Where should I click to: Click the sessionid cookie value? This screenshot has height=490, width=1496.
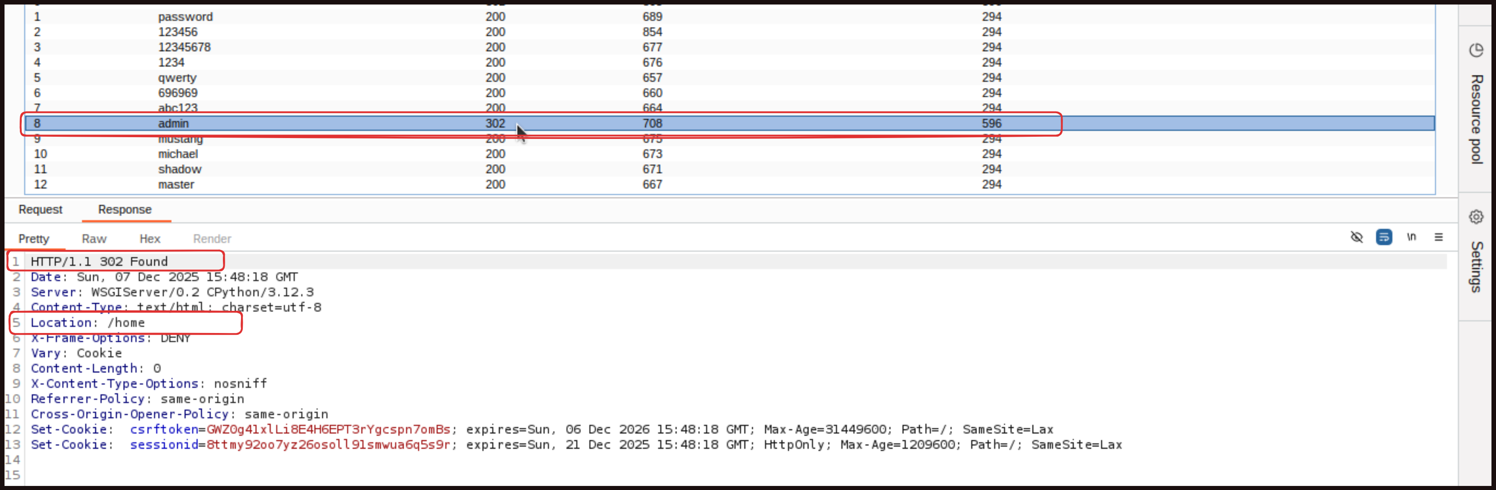[328, 445]
